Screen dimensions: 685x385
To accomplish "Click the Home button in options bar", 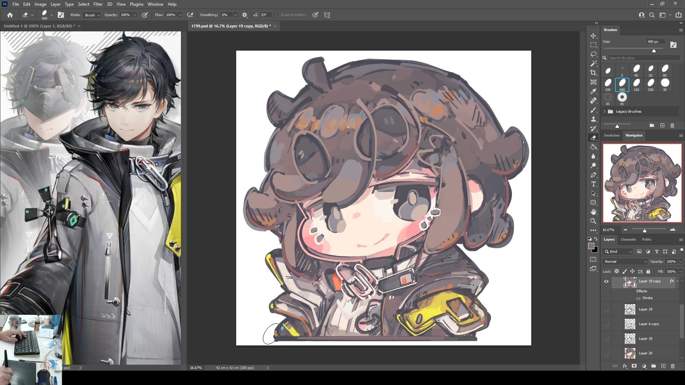I will click(x=10, y=15).
